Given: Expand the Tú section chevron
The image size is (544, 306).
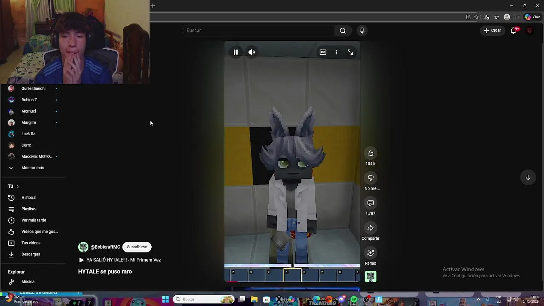Looking at the screenshot, I should point(17,186).
